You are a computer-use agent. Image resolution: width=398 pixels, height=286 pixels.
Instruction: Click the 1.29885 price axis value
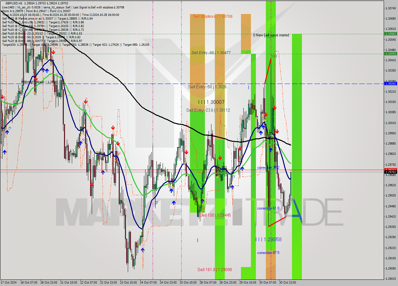pos(391,144)
